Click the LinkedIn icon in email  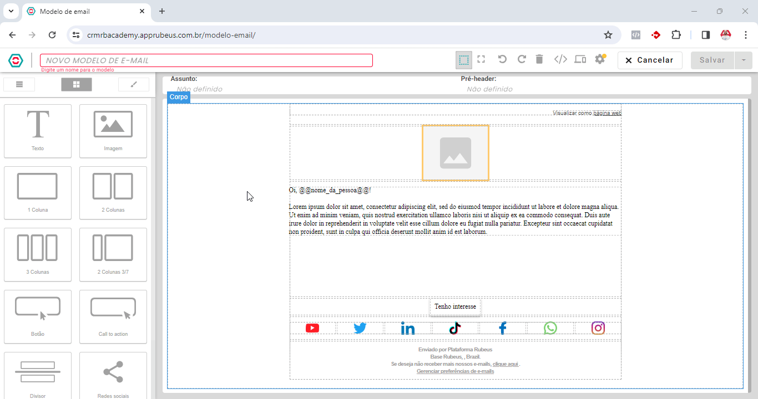[408, 328]
